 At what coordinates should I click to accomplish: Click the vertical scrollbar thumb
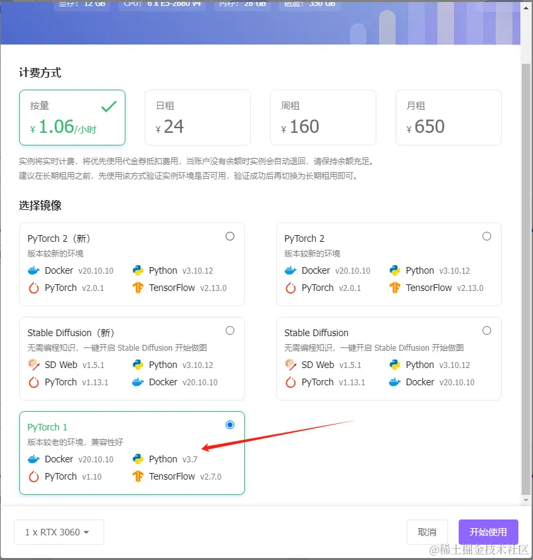pos(526,278)
